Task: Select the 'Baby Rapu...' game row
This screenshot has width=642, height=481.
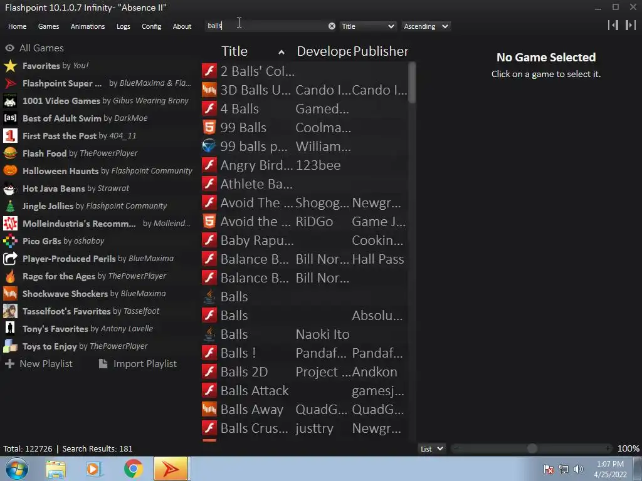Action: (x=305, y=240)
